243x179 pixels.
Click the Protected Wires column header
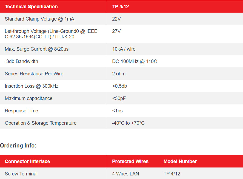(130, 161)
